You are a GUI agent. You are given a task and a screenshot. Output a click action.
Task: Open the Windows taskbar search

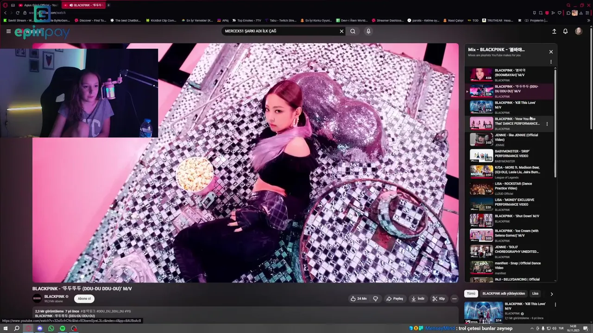(17, 328)
